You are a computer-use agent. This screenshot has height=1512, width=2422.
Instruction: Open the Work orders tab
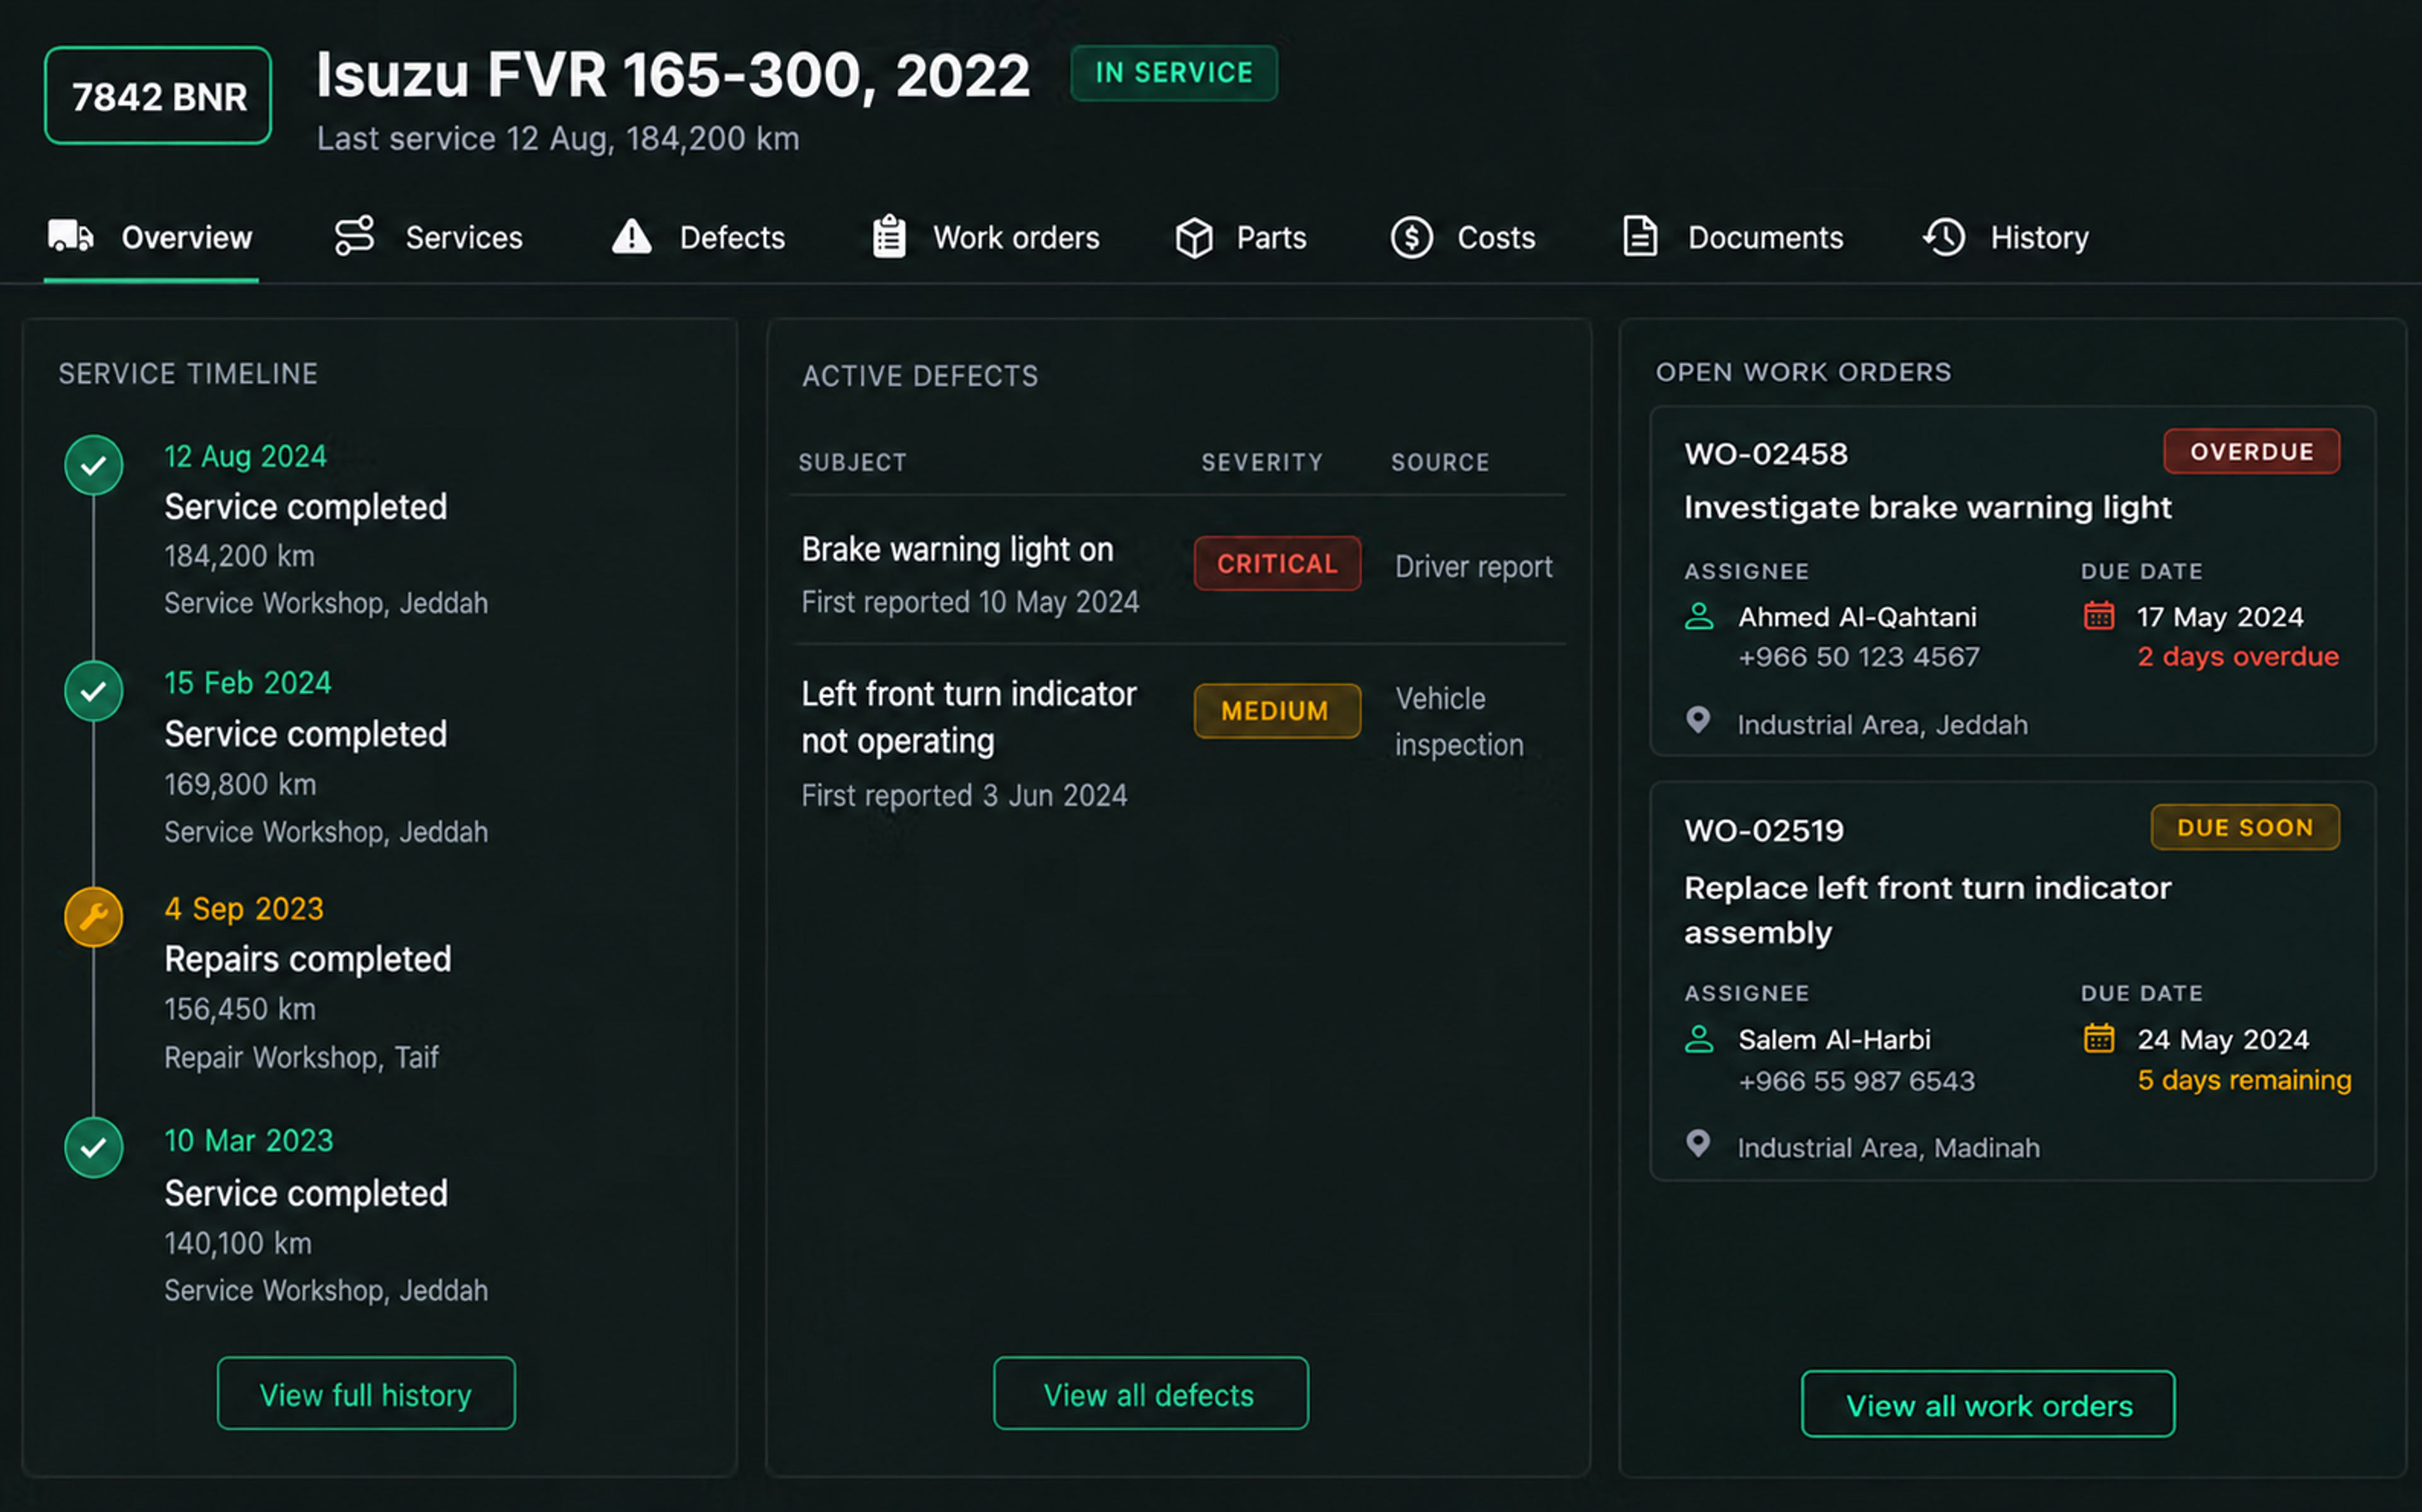pos(985,238)
